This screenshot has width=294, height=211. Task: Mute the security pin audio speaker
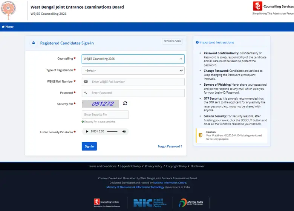[124, 131]
